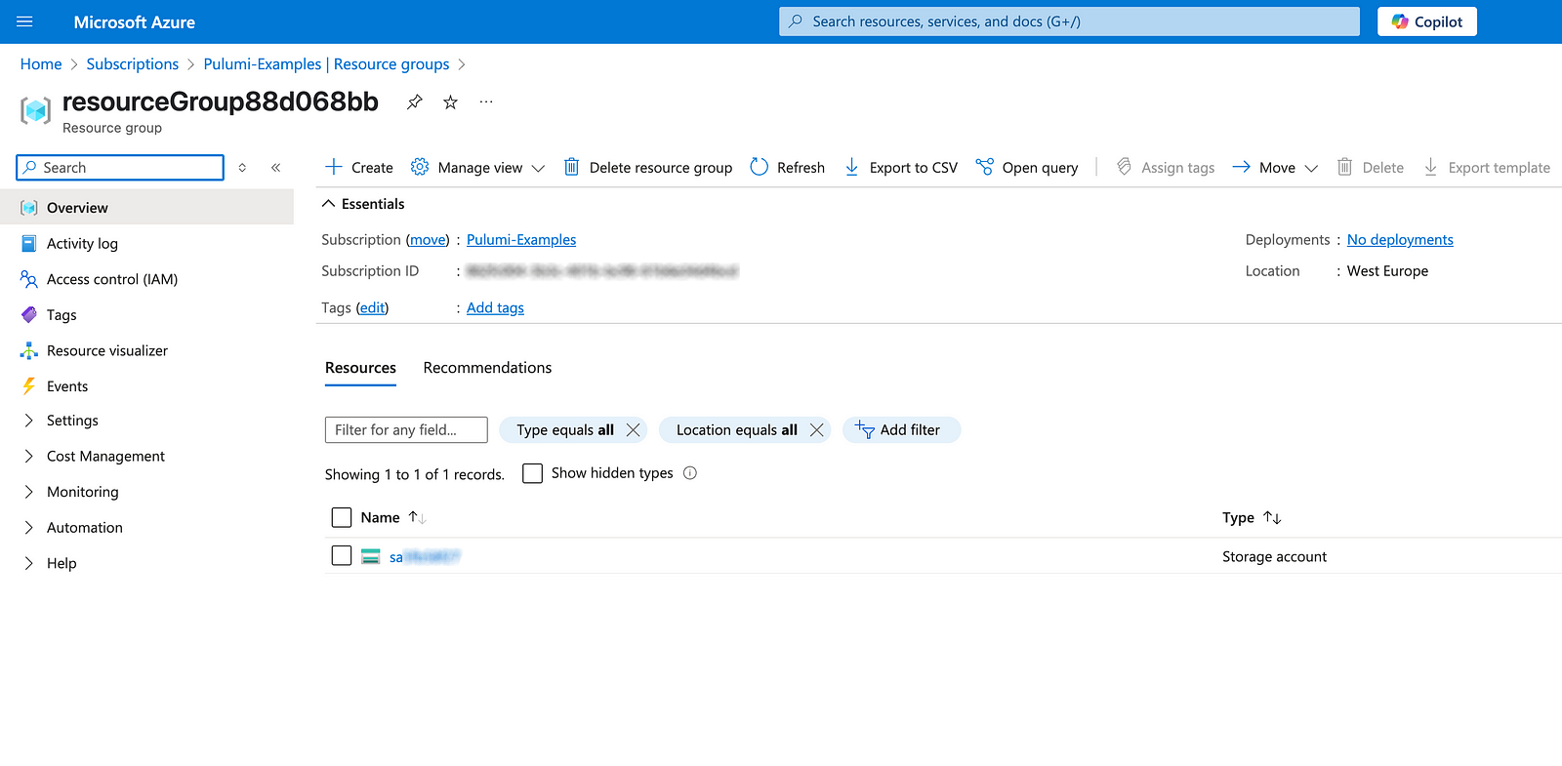Toggle the select-all resources checkbox
Image resolution: width=1562 pixels, height=766 pixels.
click(342, 517)
